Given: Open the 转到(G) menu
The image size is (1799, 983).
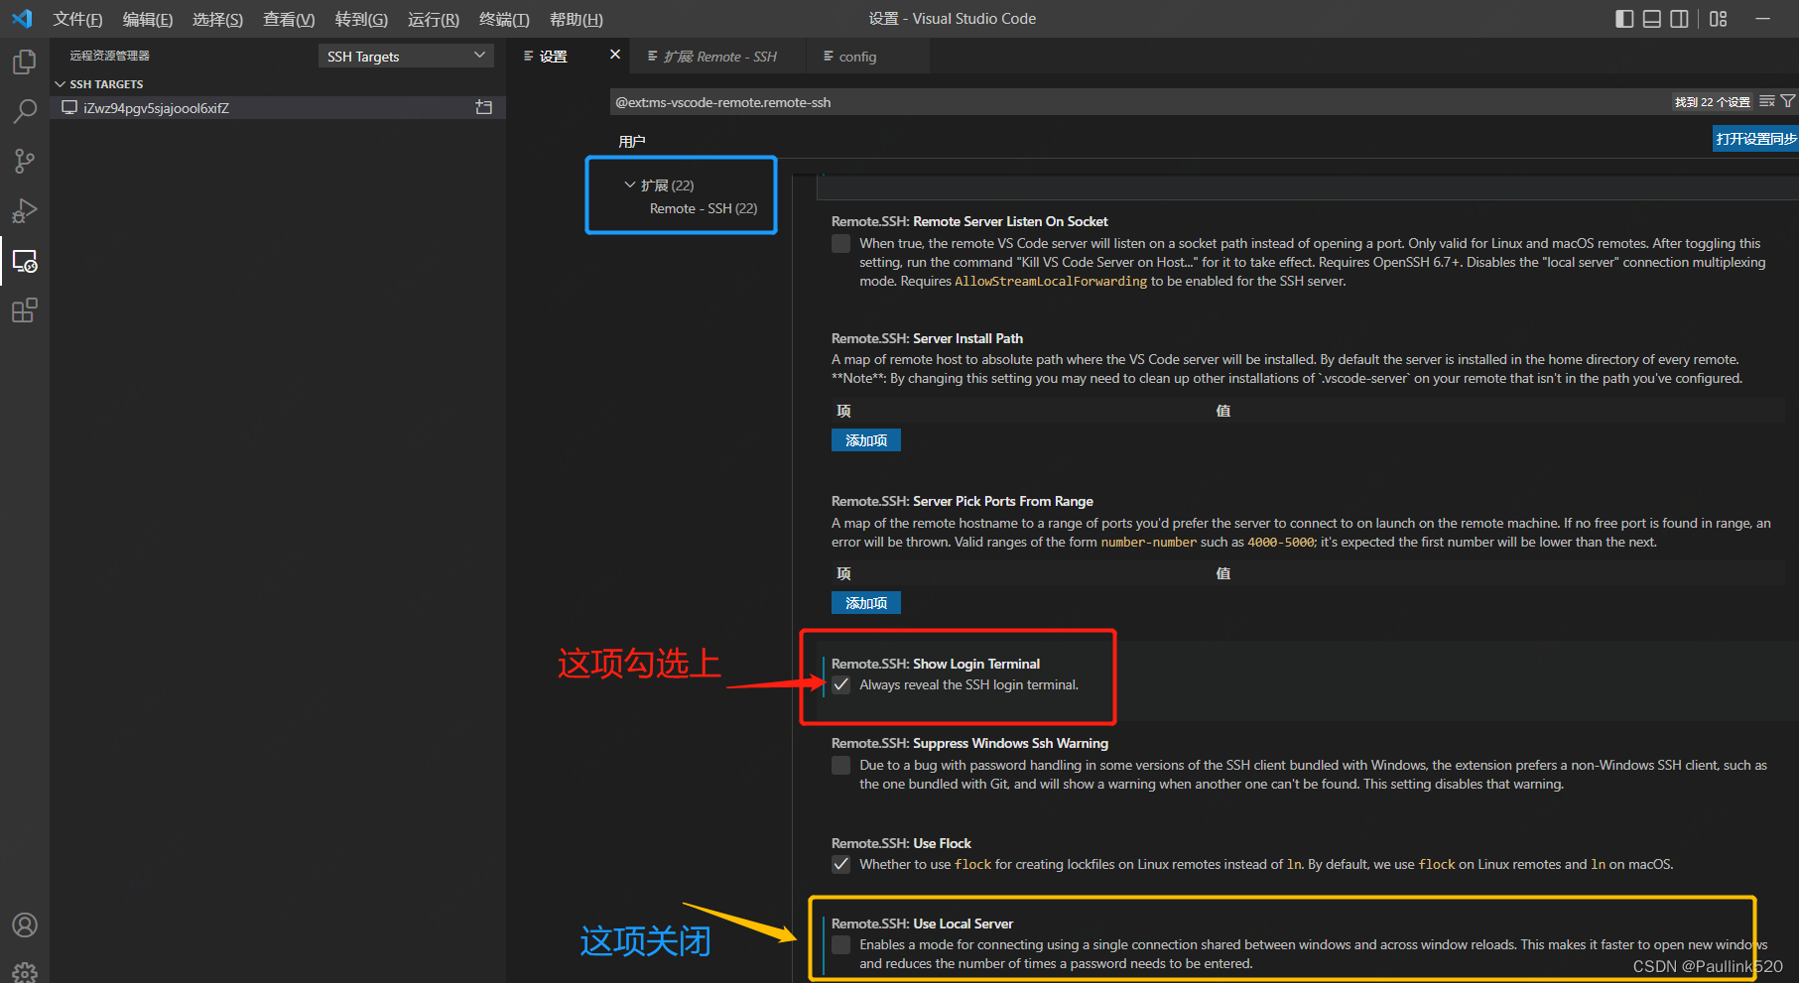Looking at the screenshot, I should pyautogui.click(x=361, y=19).
